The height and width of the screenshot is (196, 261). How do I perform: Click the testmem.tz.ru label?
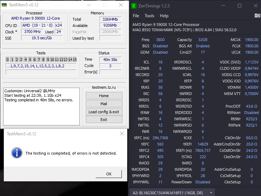tap(104, 87)
